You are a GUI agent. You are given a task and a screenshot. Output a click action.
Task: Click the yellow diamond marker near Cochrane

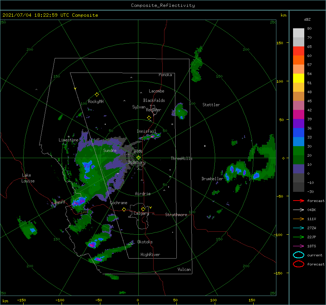(x=124, y=209)
